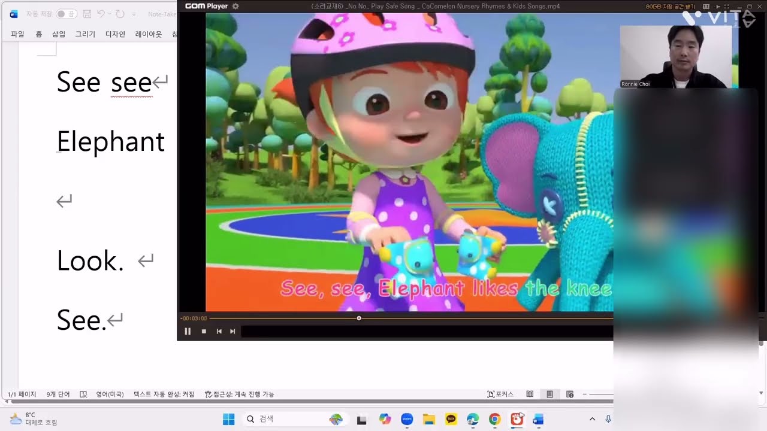Skip to next track in GOM Player
767x431 pixels.
[x=232, y=331]
